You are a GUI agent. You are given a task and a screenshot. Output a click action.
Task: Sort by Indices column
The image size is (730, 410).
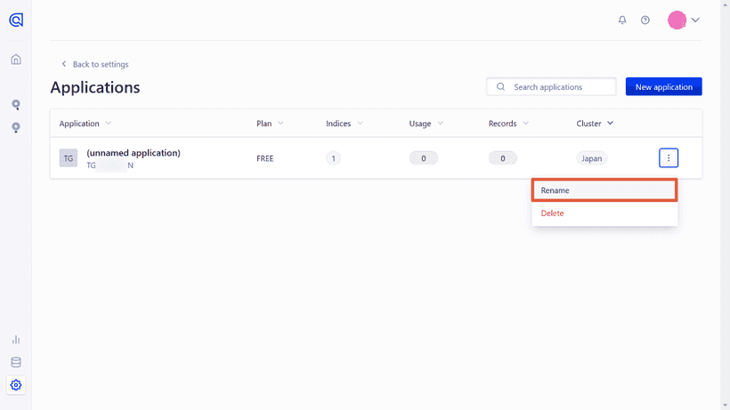(x=345, y=124)
